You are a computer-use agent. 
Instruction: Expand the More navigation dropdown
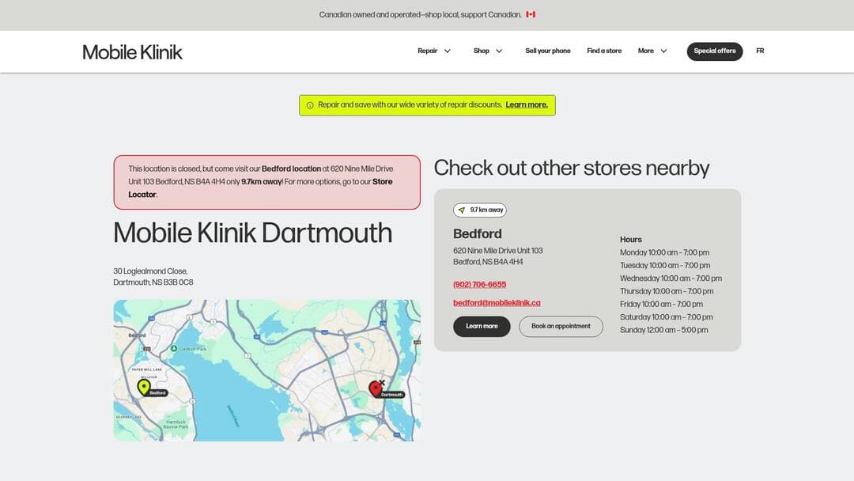pyautogui.click(x=650, y=51)
